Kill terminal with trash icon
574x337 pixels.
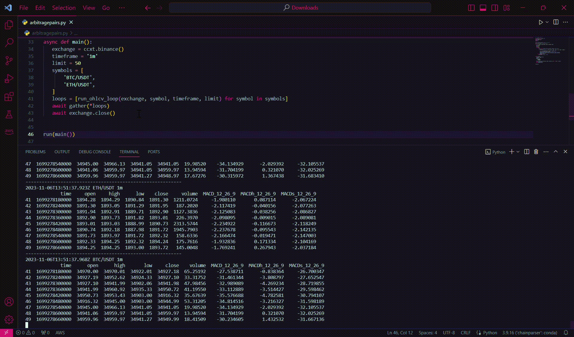pyautogui.click(x=536, y=152)
